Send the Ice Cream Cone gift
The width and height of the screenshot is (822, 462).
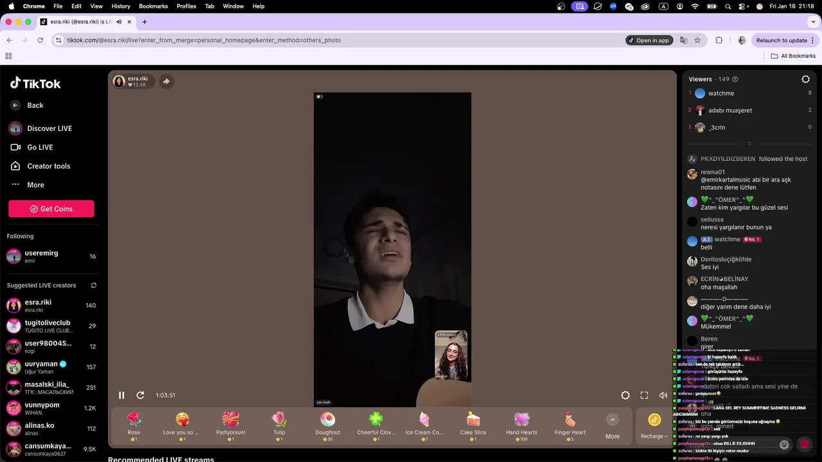click(x=424, y=427)
